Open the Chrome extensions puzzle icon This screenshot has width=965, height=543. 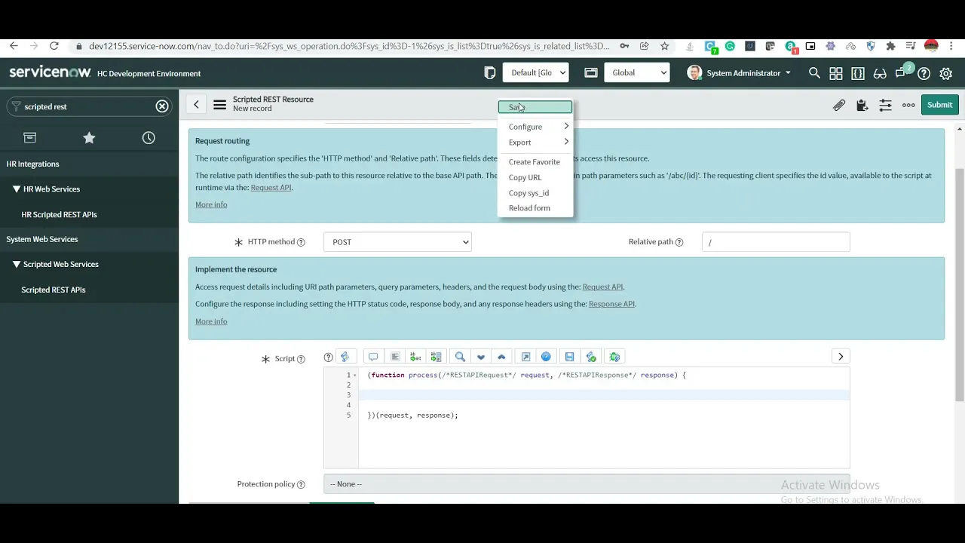[890, 46]
